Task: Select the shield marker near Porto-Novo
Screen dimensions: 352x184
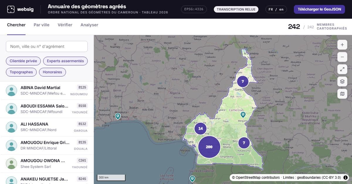Action: click(118, 116)
